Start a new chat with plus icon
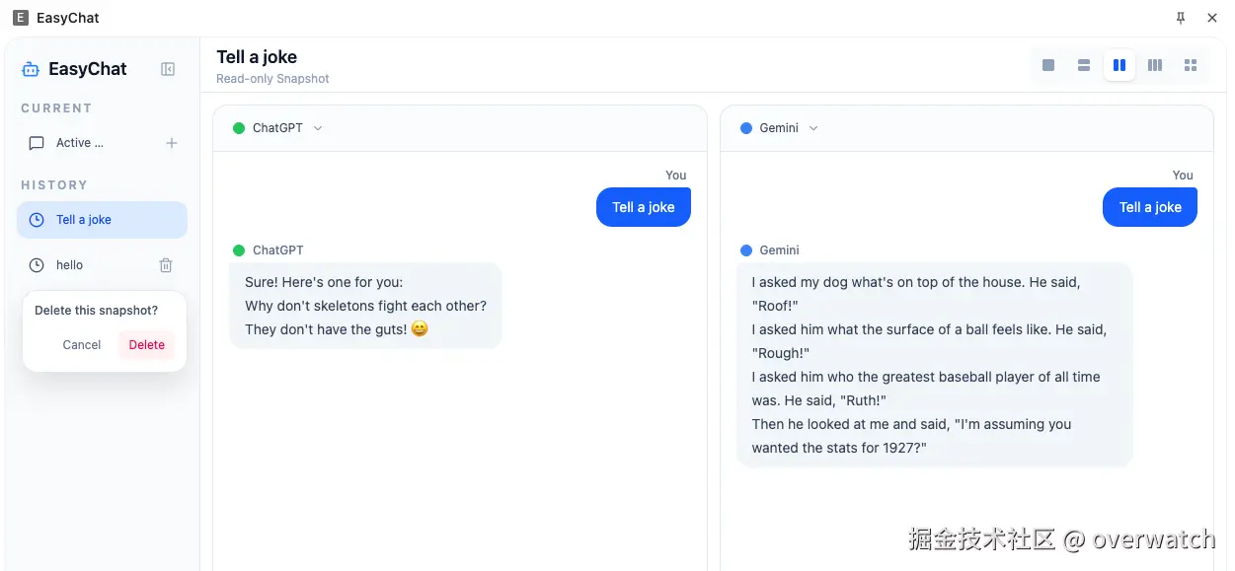 click(x=172, y=143)
